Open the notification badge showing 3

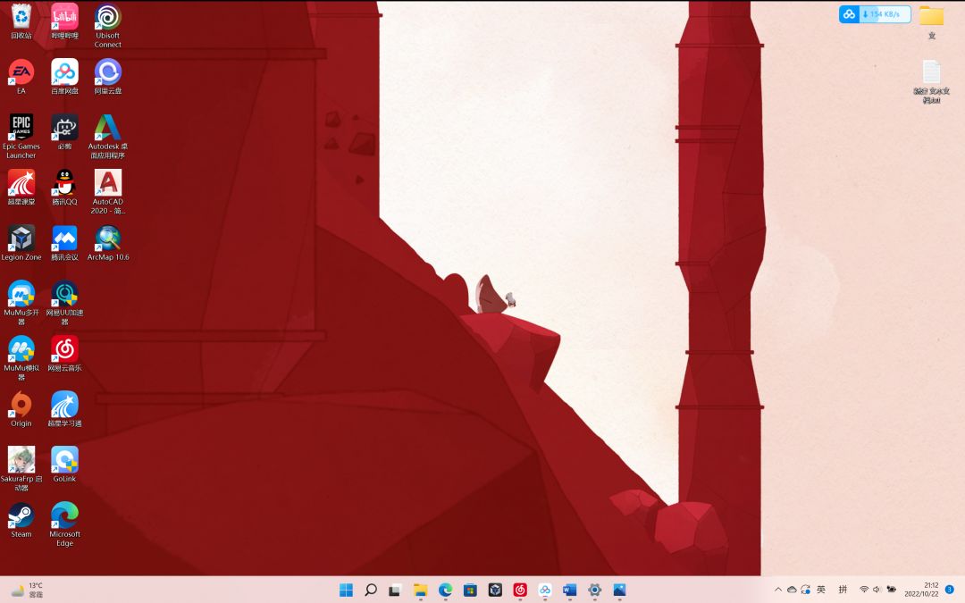click(x=950, y=590)
